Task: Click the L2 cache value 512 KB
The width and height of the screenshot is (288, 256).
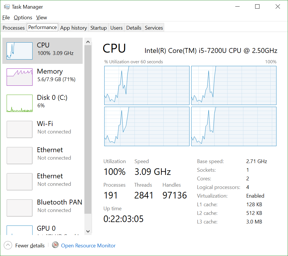Action: [254, 213]
